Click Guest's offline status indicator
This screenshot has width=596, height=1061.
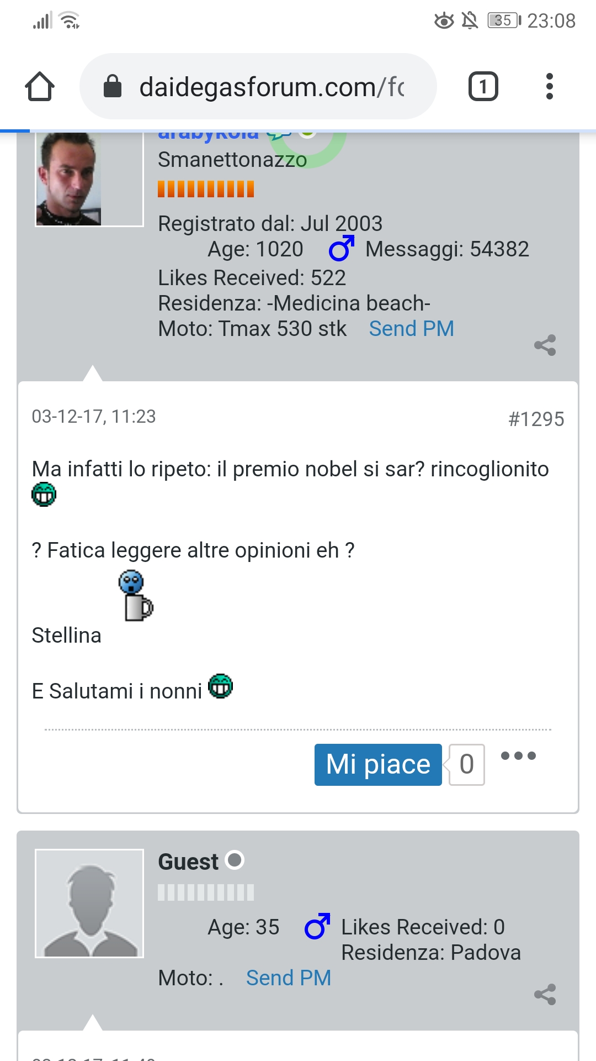click(x=235, y=860)
